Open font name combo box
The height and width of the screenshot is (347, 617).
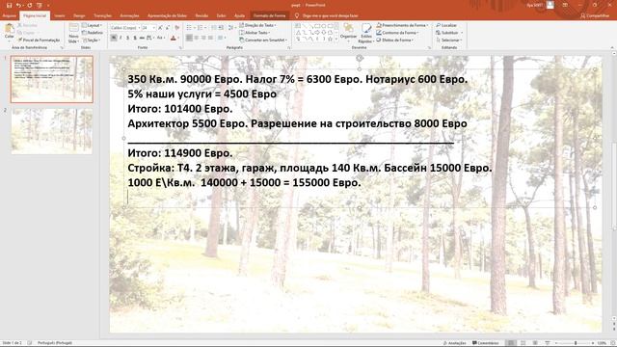pyautogui.click(x=124, y=28)
